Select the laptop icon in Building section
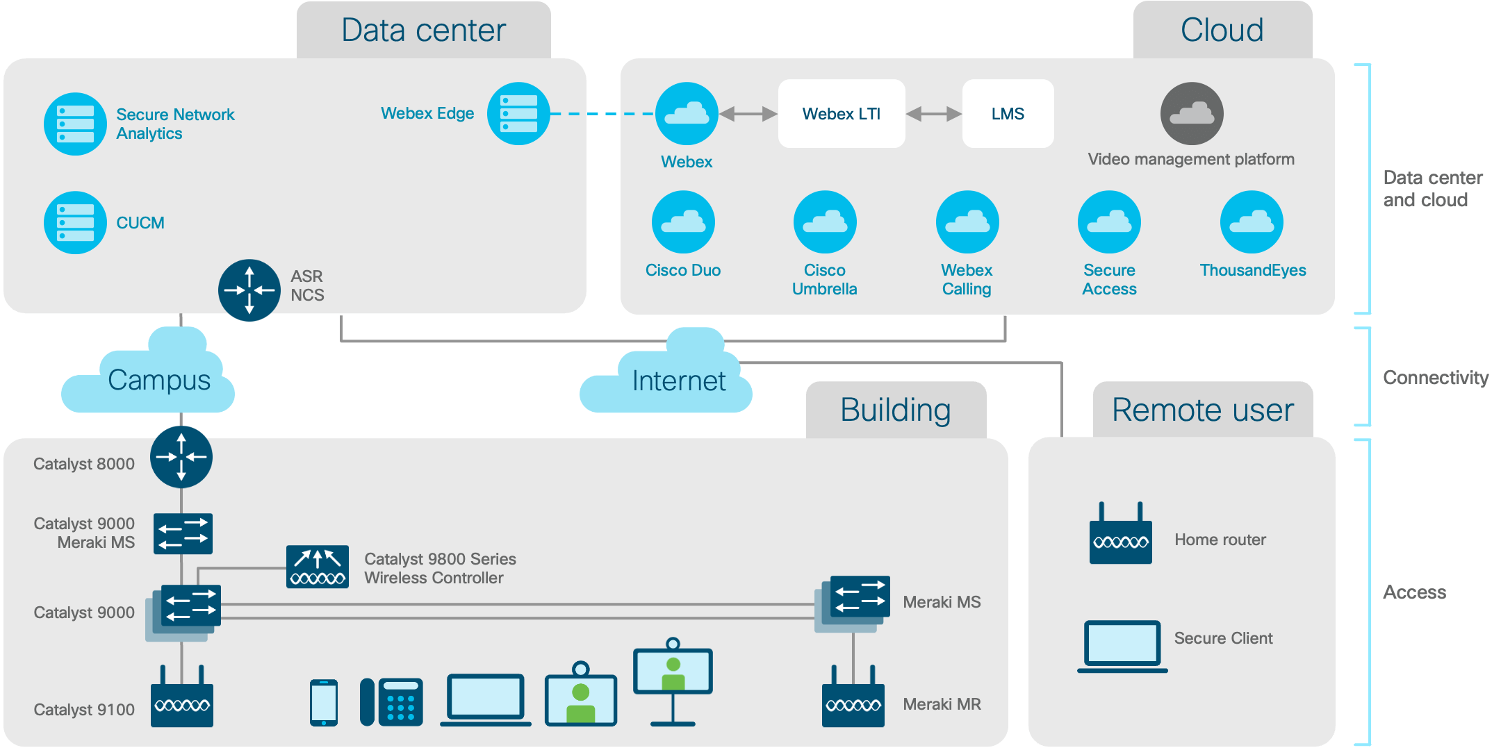Viewport: 1501px width, 750px height. (x=486, y=700)
